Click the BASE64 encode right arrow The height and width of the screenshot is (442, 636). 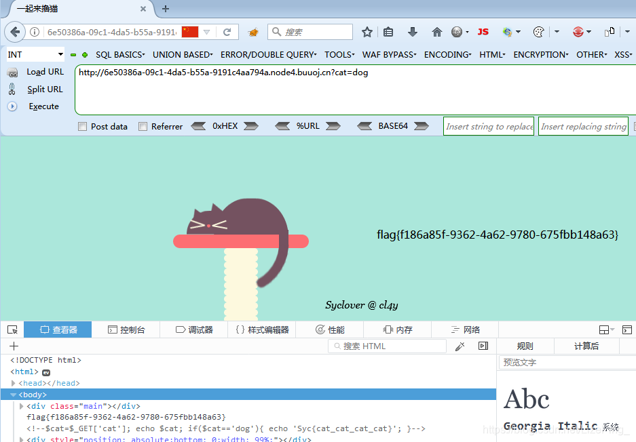pyautogui.click(x=422, y=126)
